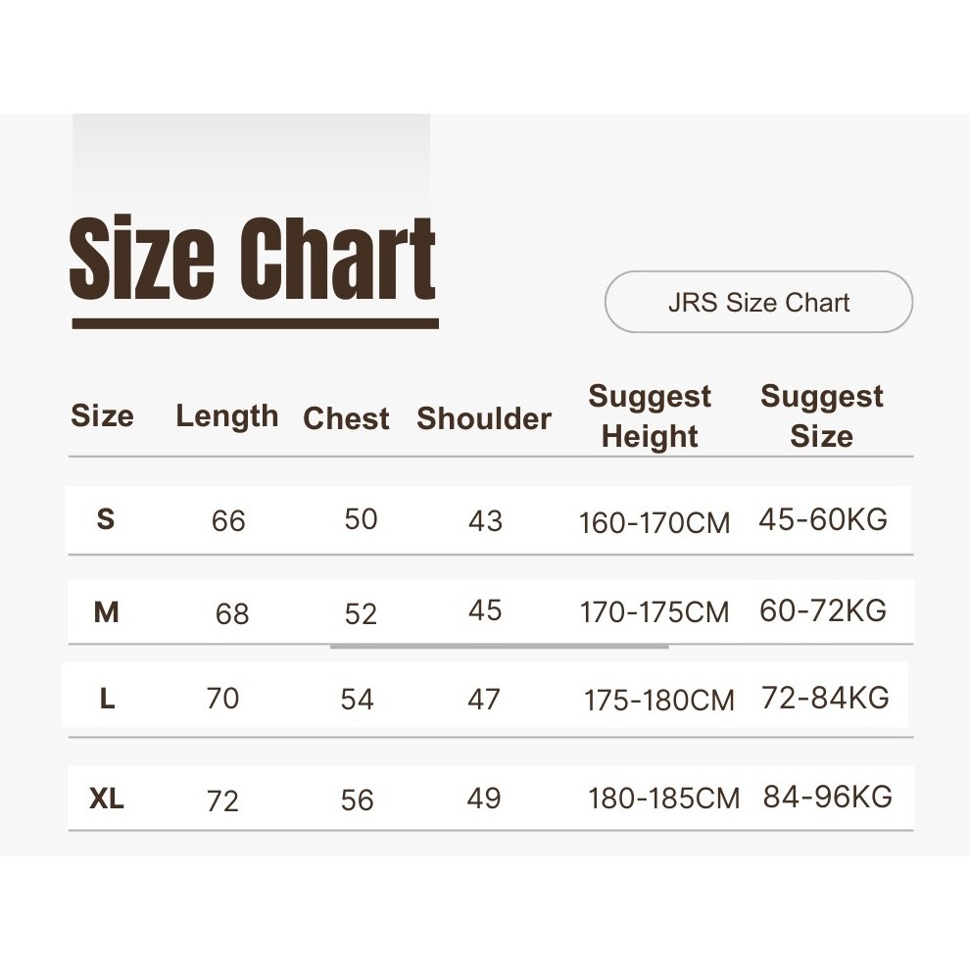This screenshot has width=970, height=970.
Task: Select the Length column header
Action: tap(226, 415)
